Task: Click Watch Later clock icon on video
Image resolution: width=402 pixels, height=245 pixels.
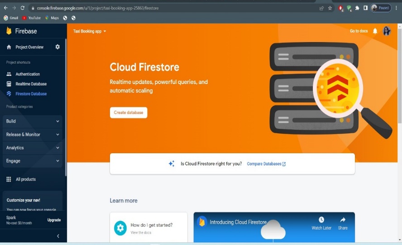Action: (x=321, y=220)
